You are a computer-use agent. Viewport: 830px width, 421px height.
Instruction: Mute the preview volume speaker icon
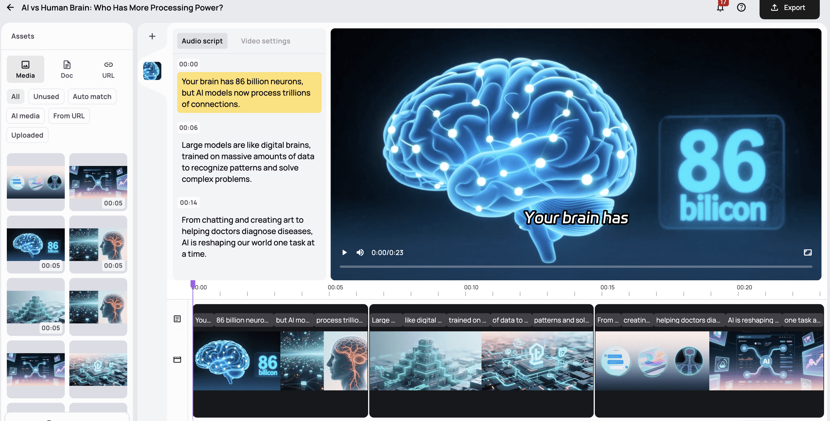(360, 252)
